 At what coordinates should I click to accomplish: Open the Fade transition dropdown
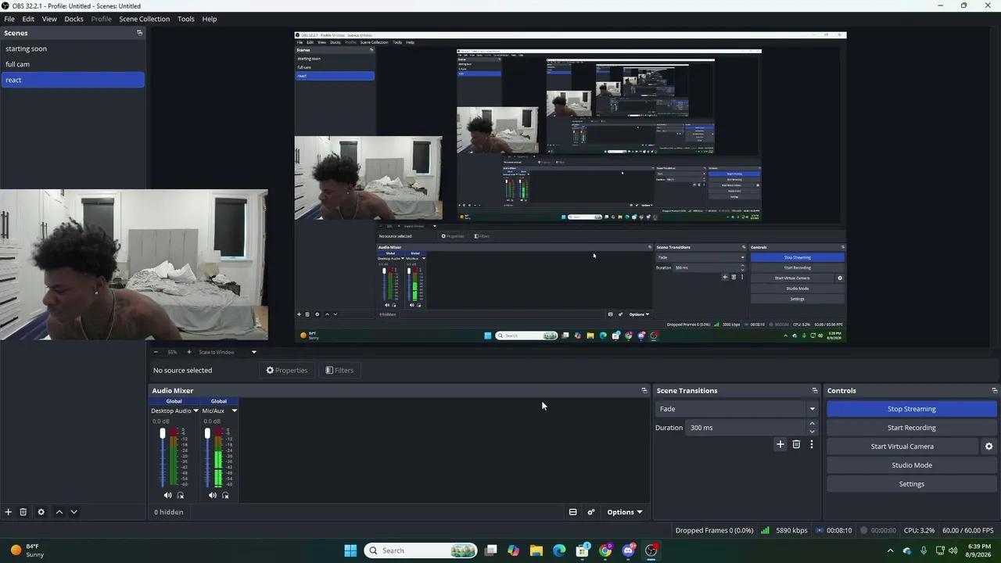[737, 409]
